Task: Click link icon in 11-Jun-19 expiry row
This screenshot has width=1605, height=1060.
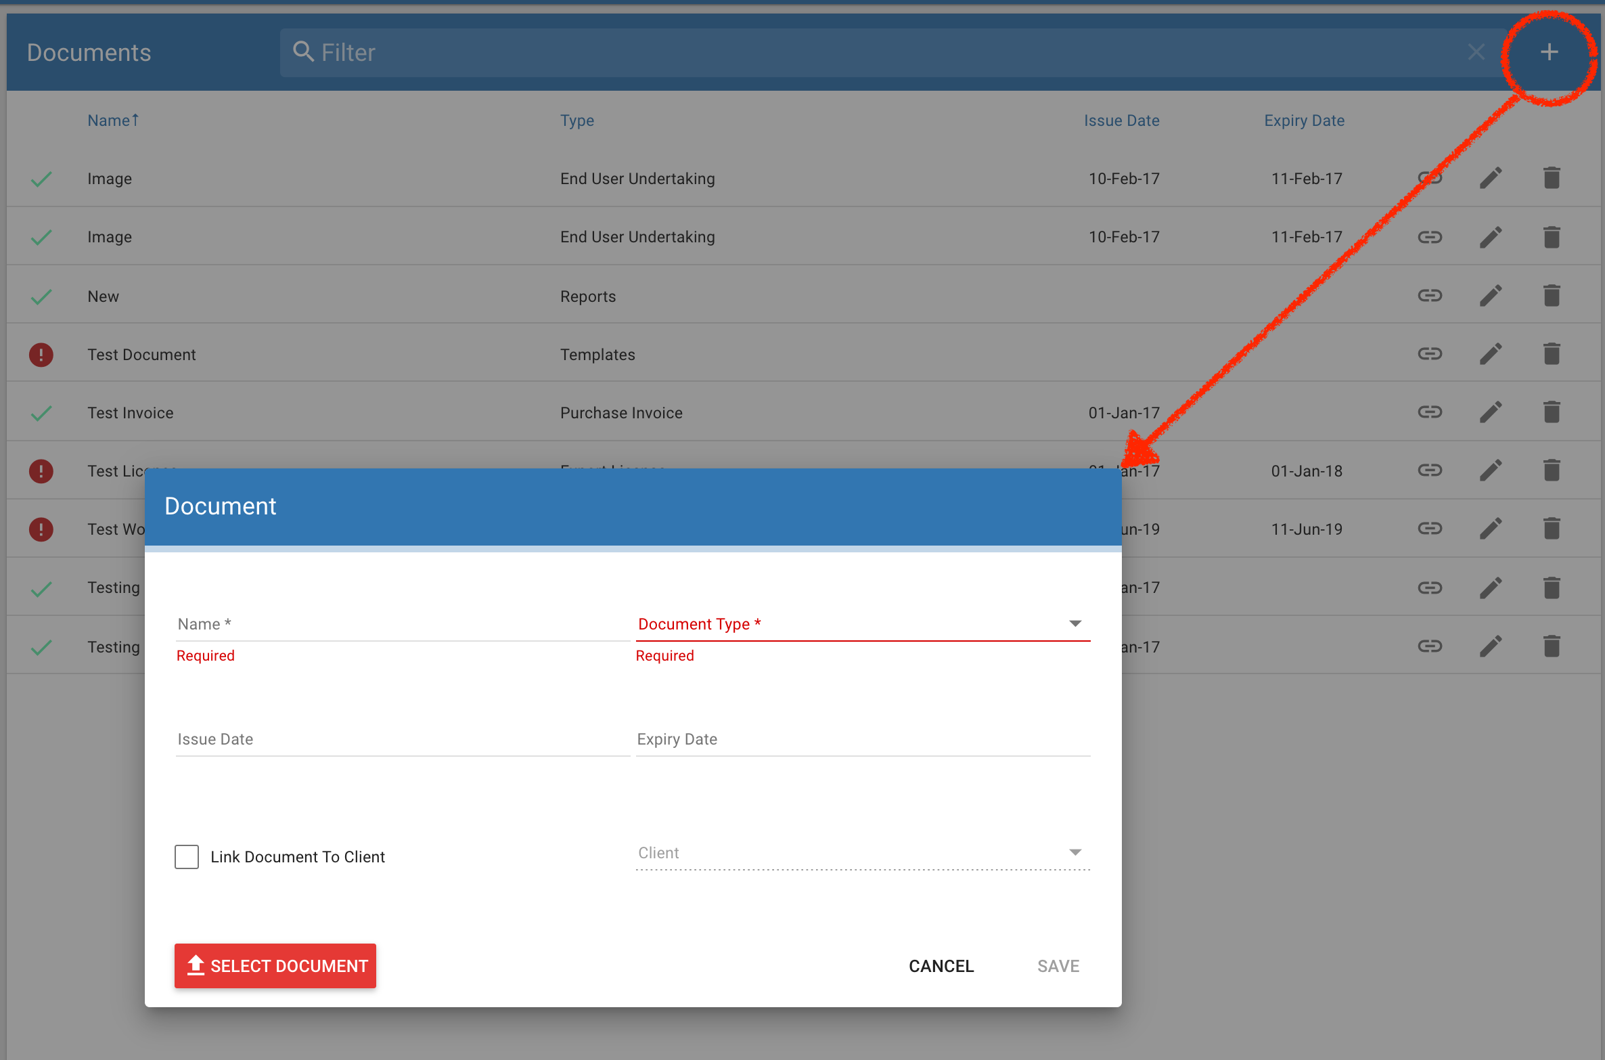Action: 1430,528
